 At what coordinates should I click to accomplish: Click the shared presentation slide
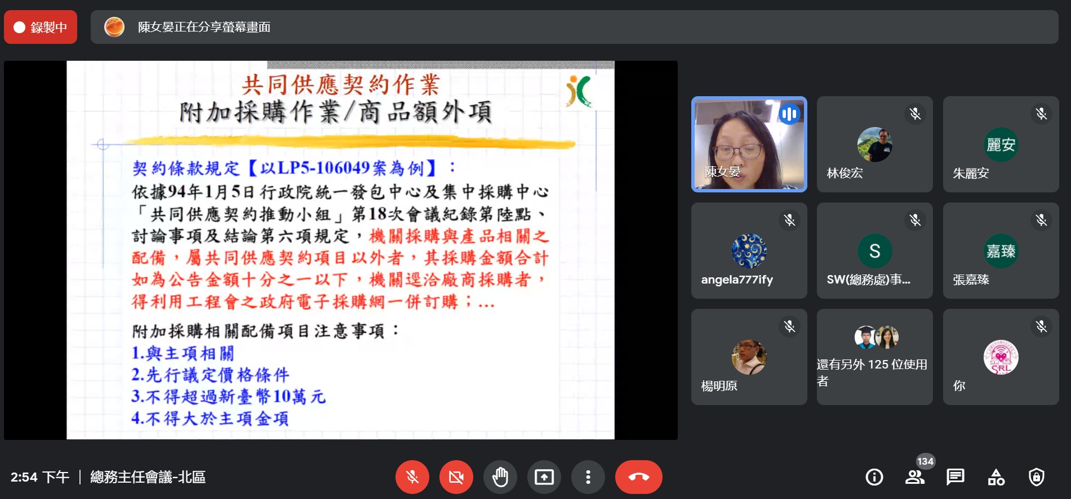[340, 250]
